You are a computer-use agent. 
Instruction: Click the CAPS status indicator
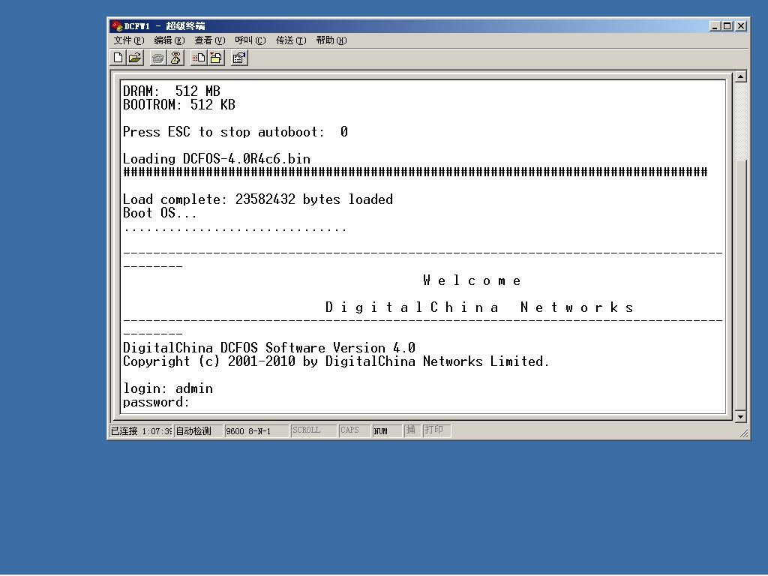click(354, 430)
